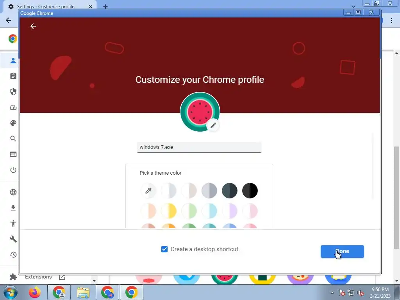Select the light grey-white theme color
The height and width of the screenshot is (300, 400).
pos(169,191)
